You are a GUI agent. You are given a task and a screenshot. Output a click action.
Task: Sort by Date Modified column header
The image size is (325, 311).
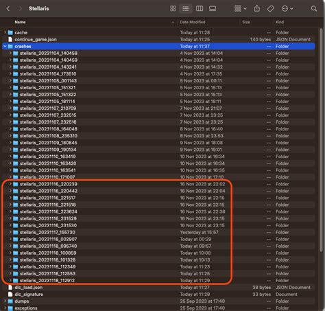coord(193,22)
